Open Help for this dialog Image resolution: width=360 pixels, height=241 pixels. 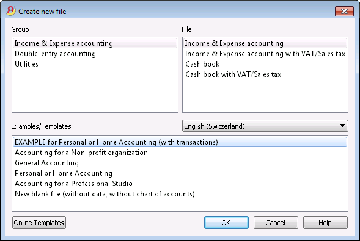pyautogui.click(x=325, y=223)
